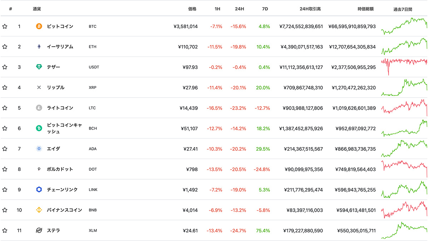Image resolution: width=429 pixels, height=241 pixels.
Task: Click the 過去7日間 column header
Action: [403, 9]
